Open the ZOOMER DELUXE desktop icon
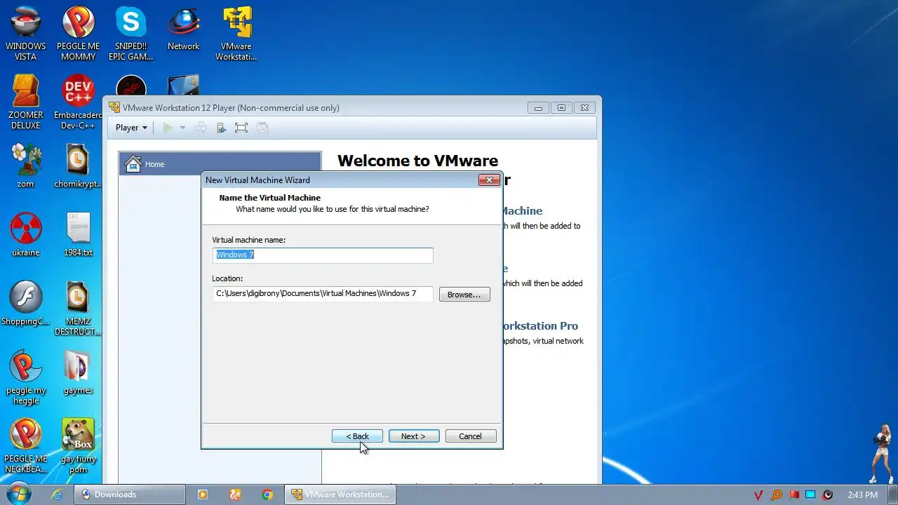This screenshot has width=898, height=505. (x=26, y=102)
